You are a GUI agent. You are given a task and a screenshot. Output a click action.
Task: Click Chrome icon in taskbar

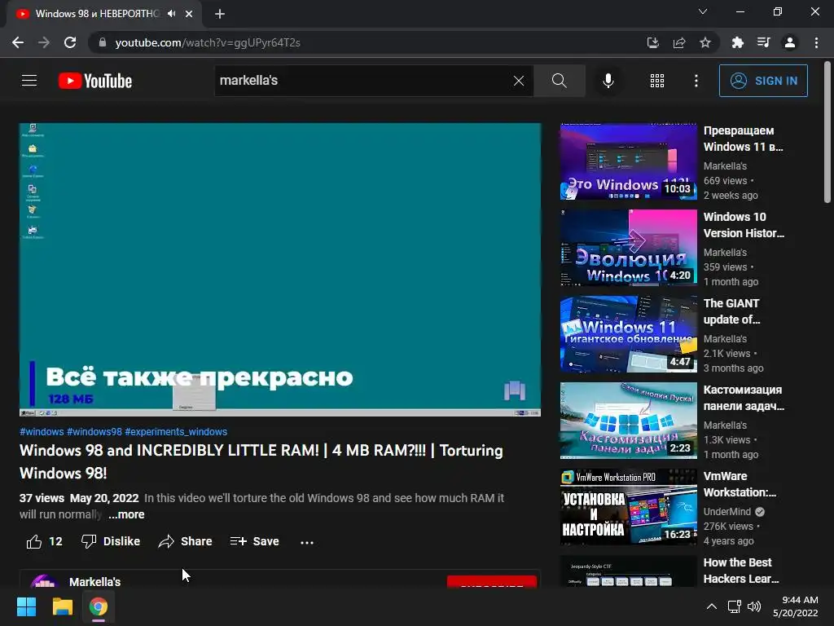pyautogui.click(x=99, y=606)
